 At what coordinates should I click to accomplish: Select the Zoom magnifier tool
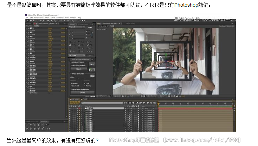(x=34, y=21)
